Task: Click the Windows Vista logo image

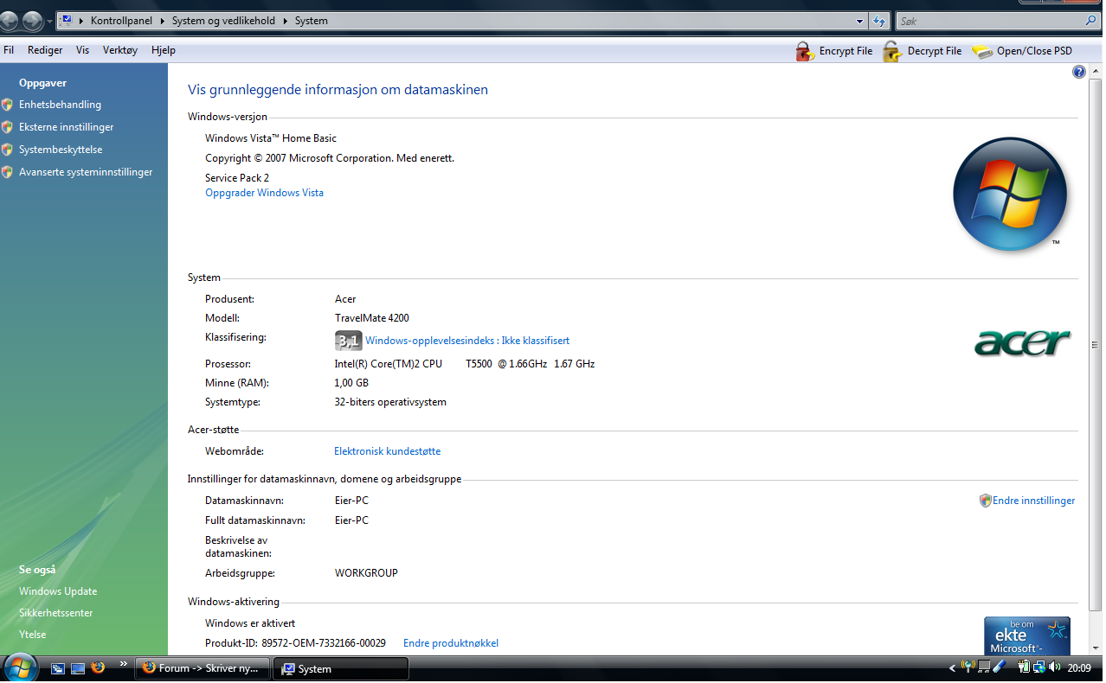Action: coord(1010,195)
